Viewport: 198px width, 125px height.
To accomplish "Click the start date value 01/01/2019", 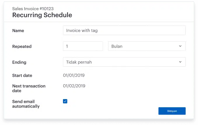I will pyautogui.click(x=74, y=75).
